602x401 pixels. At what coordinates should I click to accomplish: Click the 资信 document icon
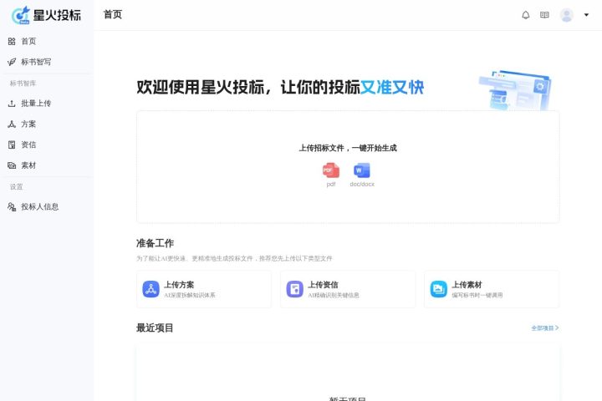(12, 145)
